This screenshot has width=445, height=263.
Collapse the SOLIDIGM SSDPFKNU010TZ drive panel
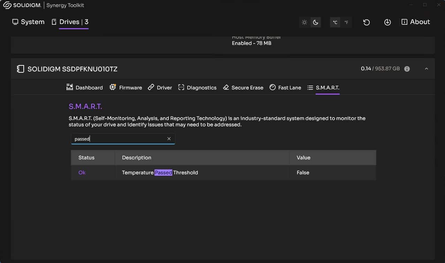click(426, 69)
